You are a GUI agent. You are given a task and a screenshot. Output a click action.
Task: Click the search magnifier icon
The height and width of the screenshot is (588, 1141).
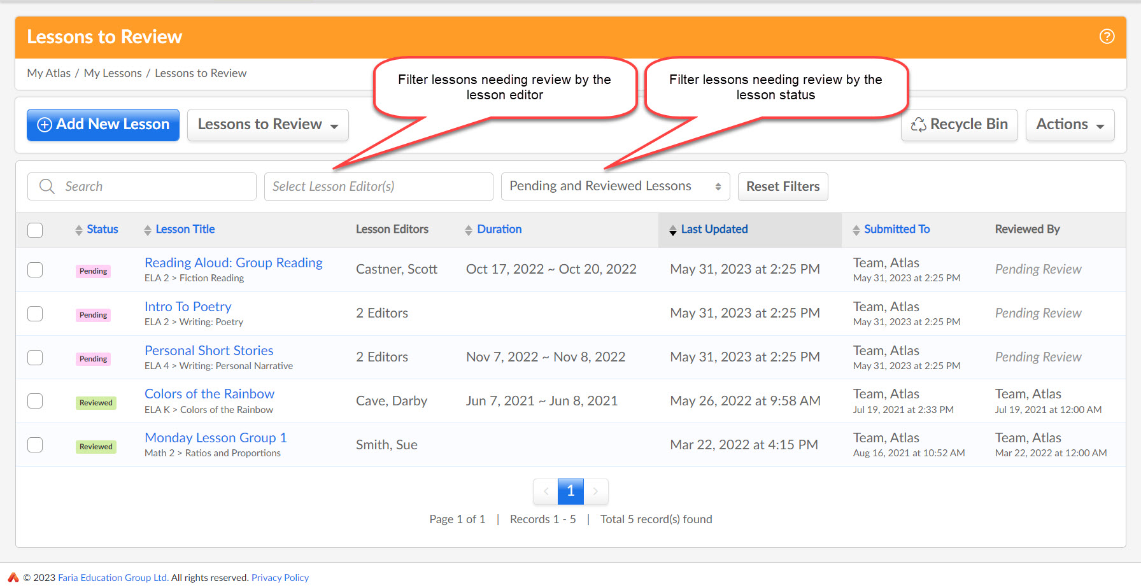pyautogui.click(x=47, y=186)
